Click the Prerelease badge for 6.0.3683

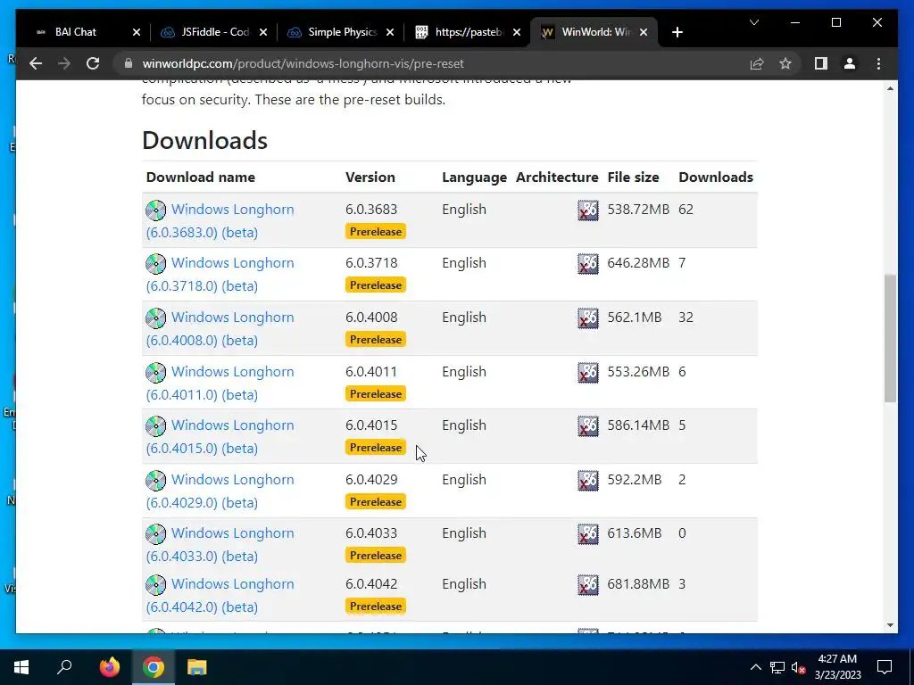point(376,231)
